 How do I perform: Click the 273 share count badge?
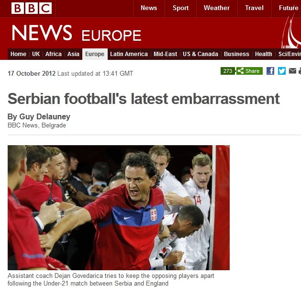228,71
